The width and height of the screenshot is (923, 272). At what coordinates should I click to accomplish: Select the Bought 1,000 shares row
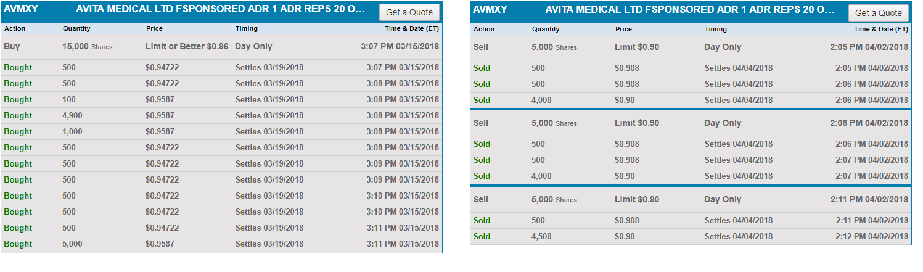point(222,131)
